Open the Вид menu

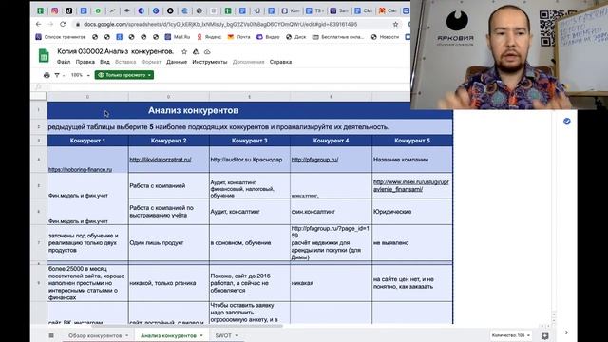pos(104,62)
